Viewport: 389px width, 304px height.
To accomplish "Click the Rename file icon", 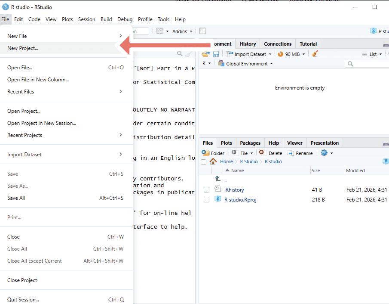I will [291, 153].
